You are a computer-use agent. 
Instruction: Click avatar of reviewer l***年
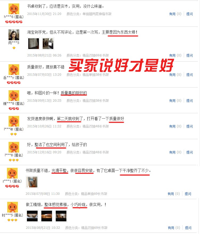click(14, 121)
